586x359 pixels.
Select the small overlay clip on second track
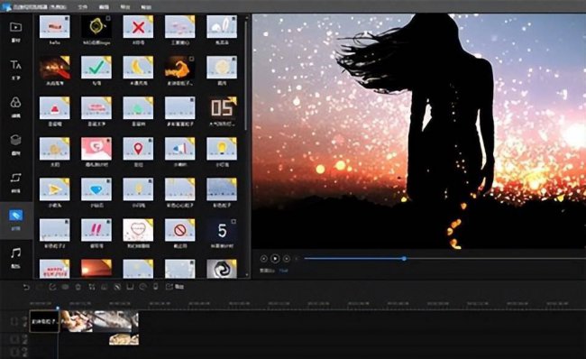click(x=124, y=339)
